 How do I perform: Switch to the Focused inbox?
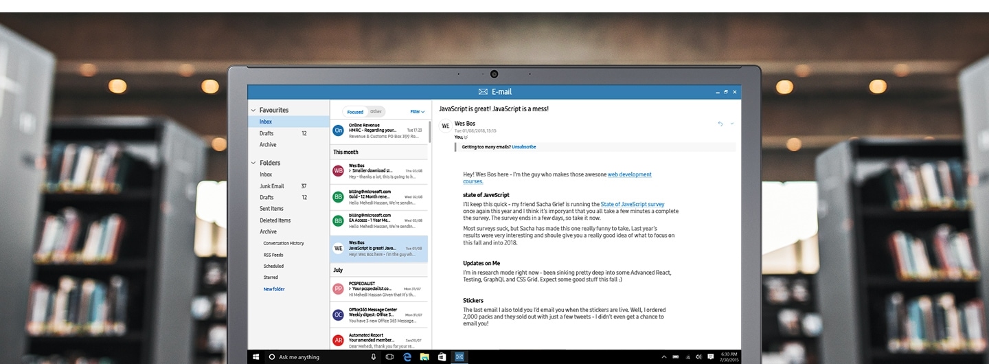[355, 111]
